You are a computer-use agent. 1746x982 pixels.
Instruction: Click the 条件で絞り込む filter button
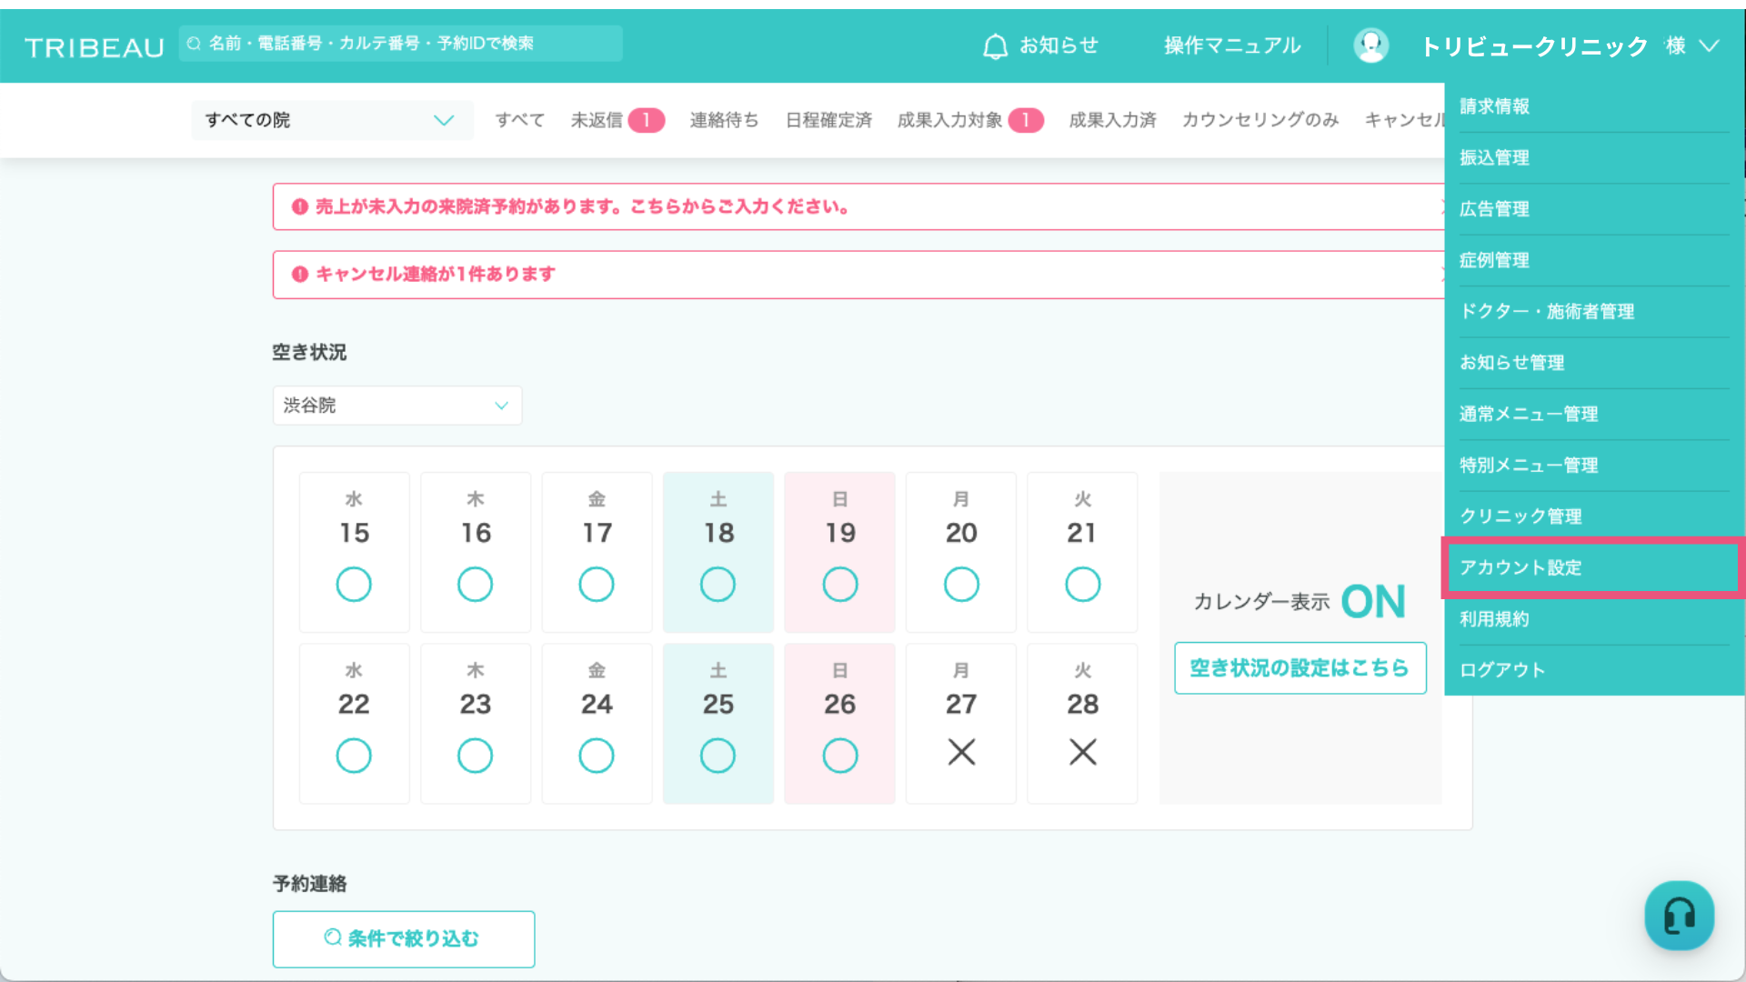tap(403, 938)
